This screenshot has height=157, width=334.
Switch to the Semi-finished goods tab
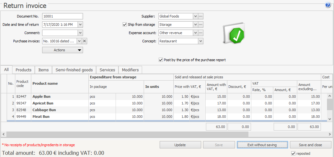74,70
